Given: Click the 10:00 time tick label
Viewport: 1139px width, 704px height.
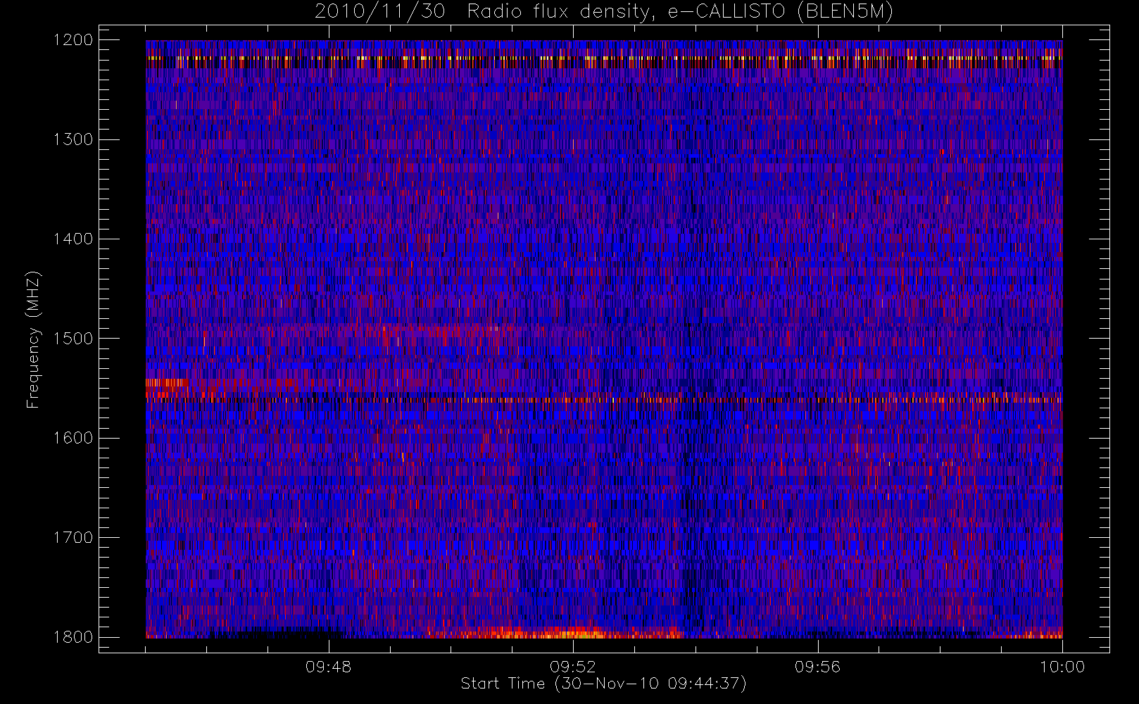Looking at the screenshot, I should [1062, 667].
